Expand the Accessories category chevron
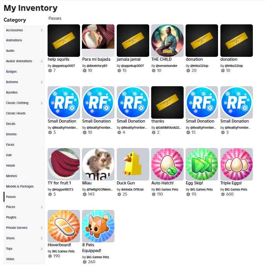 click(41, 30)
